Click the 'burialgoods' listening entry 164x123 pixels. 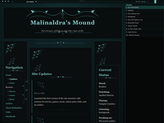pos(104,112)
